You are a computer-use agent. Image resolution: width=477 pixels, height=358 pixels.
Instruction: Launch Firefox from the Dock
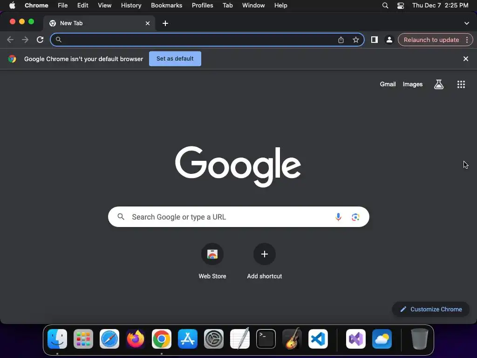[136, 339]
